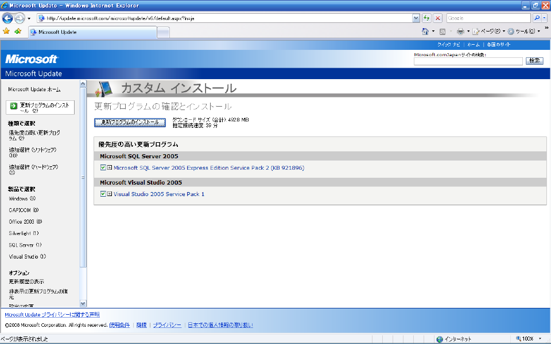Filter by Office 2003 (0) product
This screenshot has width=551, height=344.
point(25,222)
